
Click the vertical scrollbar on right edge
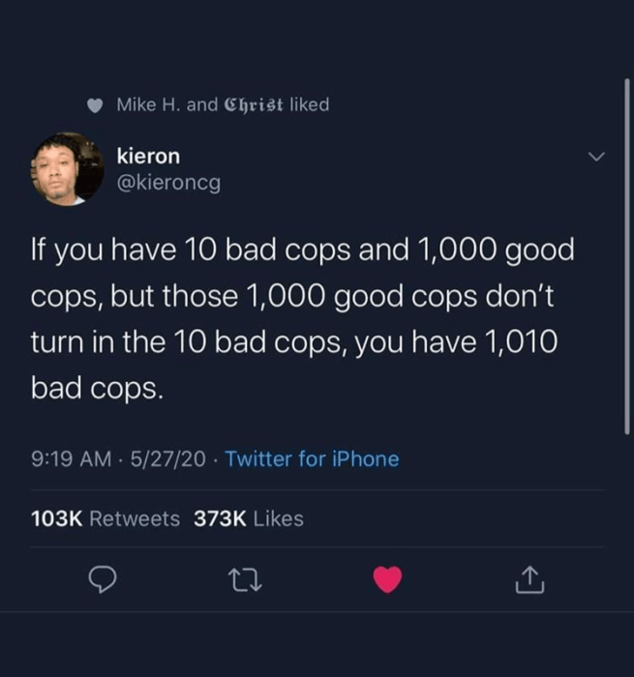[x=627, y=256]
